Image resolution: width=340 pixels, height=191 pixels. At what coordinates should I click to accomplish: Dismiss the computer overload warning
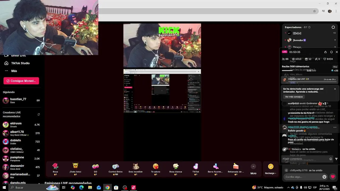[335, 89]
